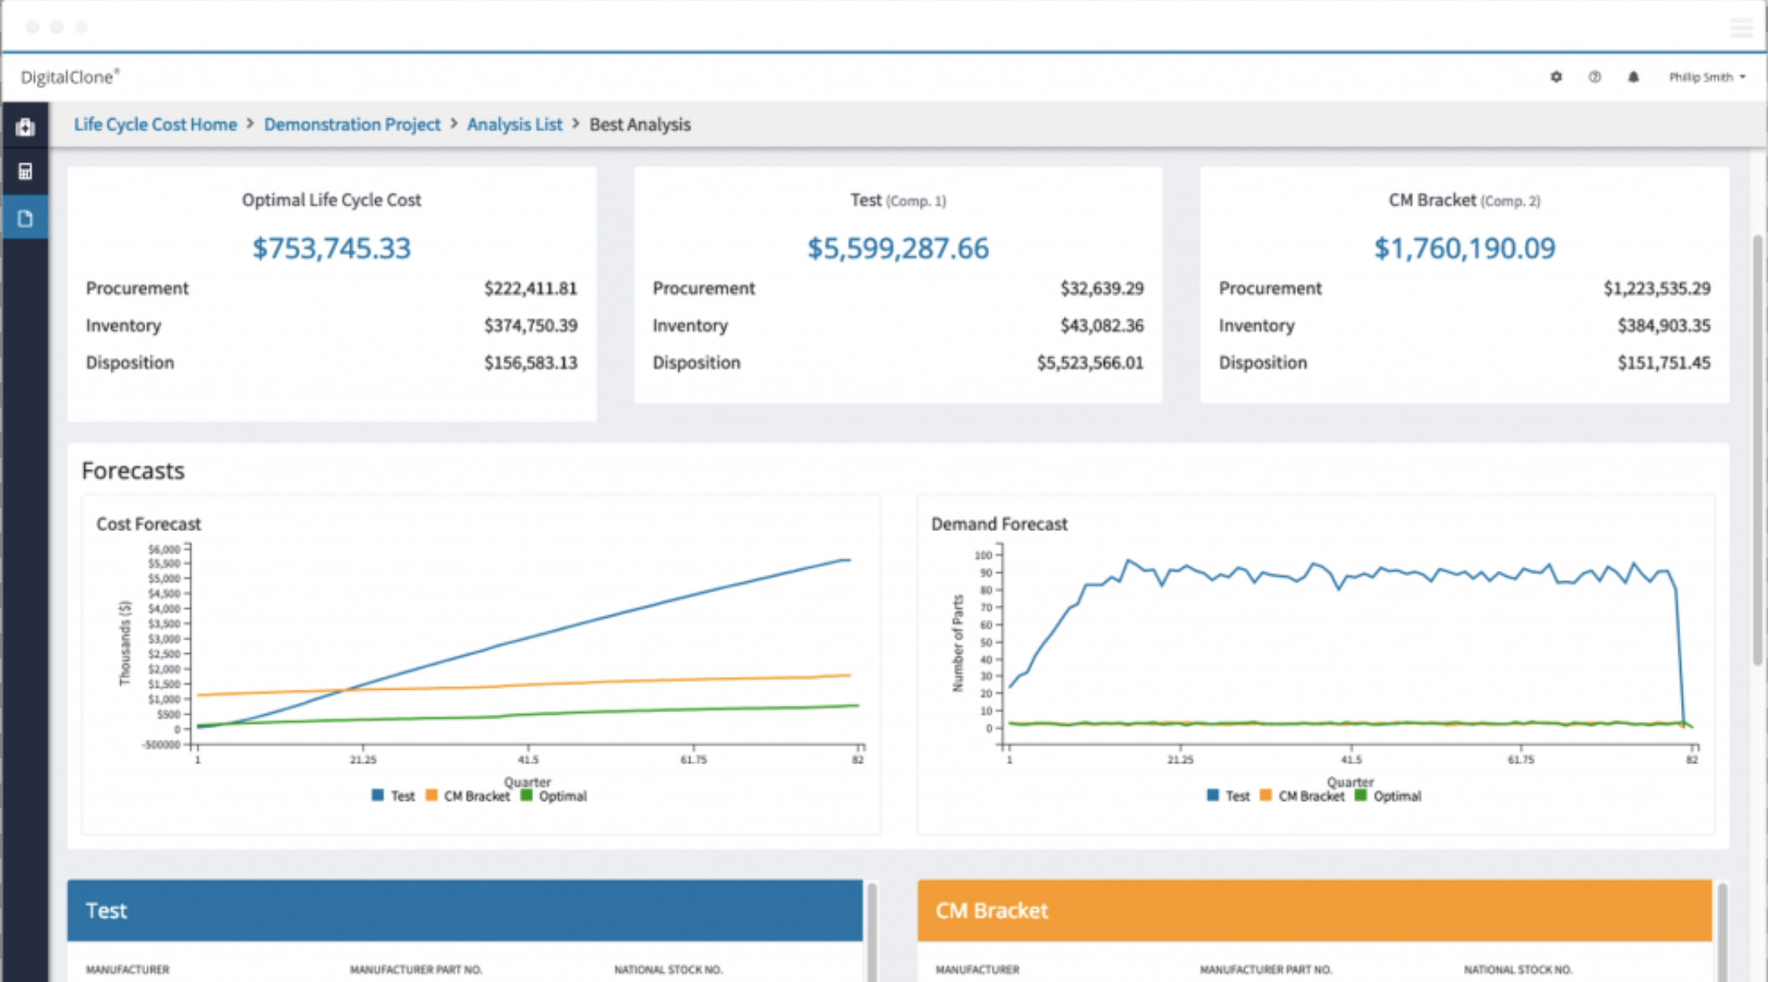Click the Forecasts section heading
The height and width of the screenshot is (982, 1768).
coord(133,471)
